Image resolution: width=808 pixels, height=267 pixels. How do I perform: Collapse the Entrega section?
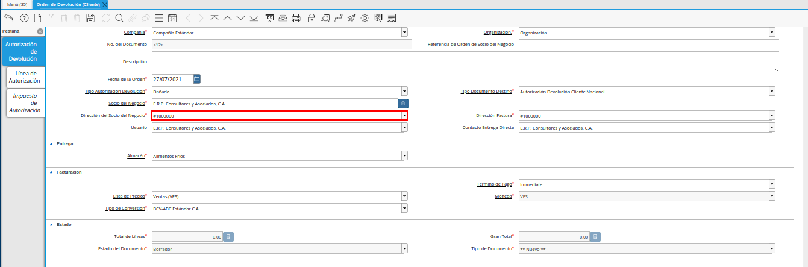(51, 144)
